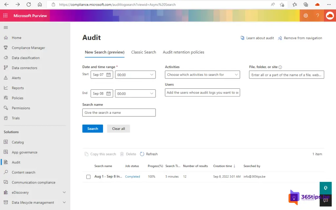The width and height of the screenshot is (336, 210).
Task: Click the blue Search button
Action: pyautogui.click(x=93, y=129)
